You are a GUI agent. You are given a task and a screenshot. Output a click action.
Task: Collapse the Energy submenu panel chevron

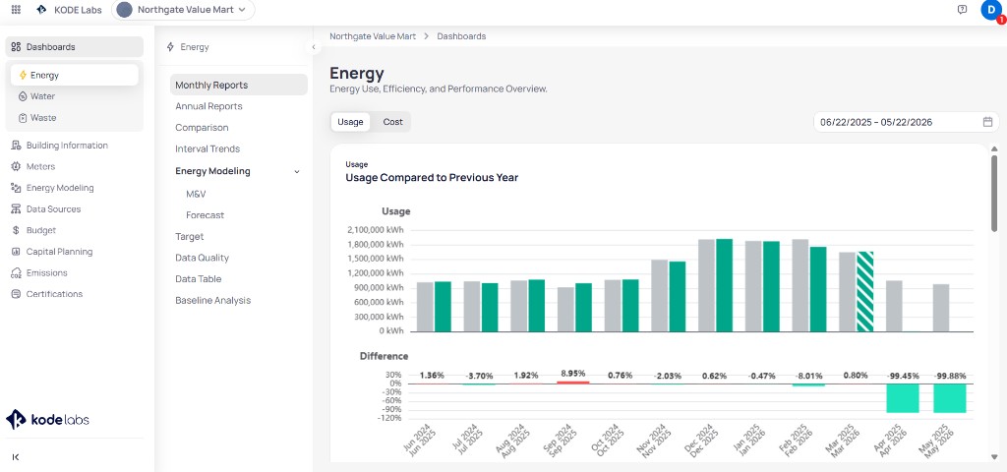[x=313, y=47]
